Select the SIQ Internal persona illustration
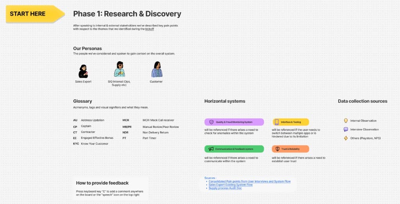Screen dimensions: 400x204 [119, 69]
